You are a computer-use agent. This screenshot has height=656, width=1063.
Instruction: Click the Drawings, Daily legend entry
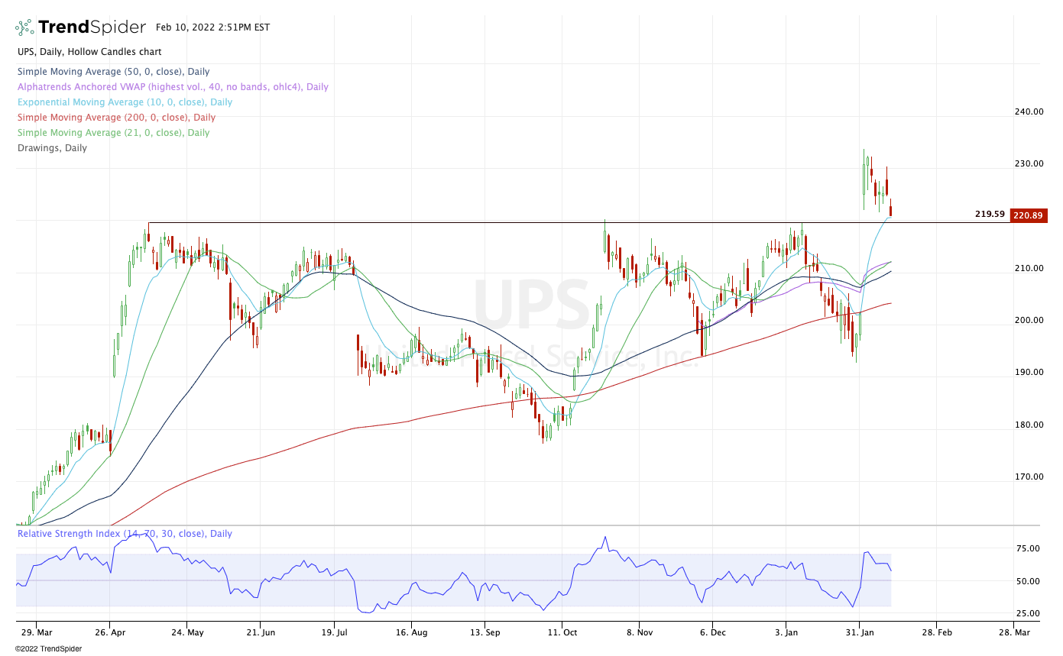52,147
